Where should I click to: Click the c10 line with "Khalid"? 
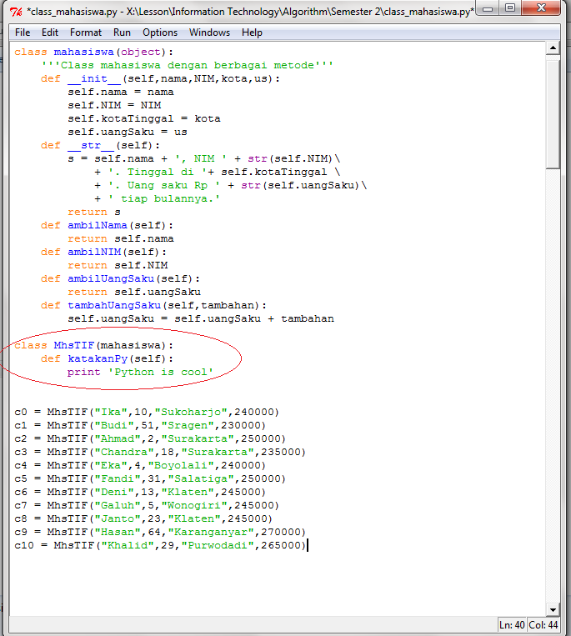[160, 545]
